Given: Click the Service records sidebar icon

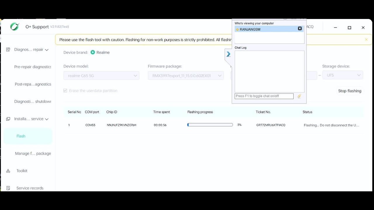Looking at the screenshot, I should coord(8,188).
